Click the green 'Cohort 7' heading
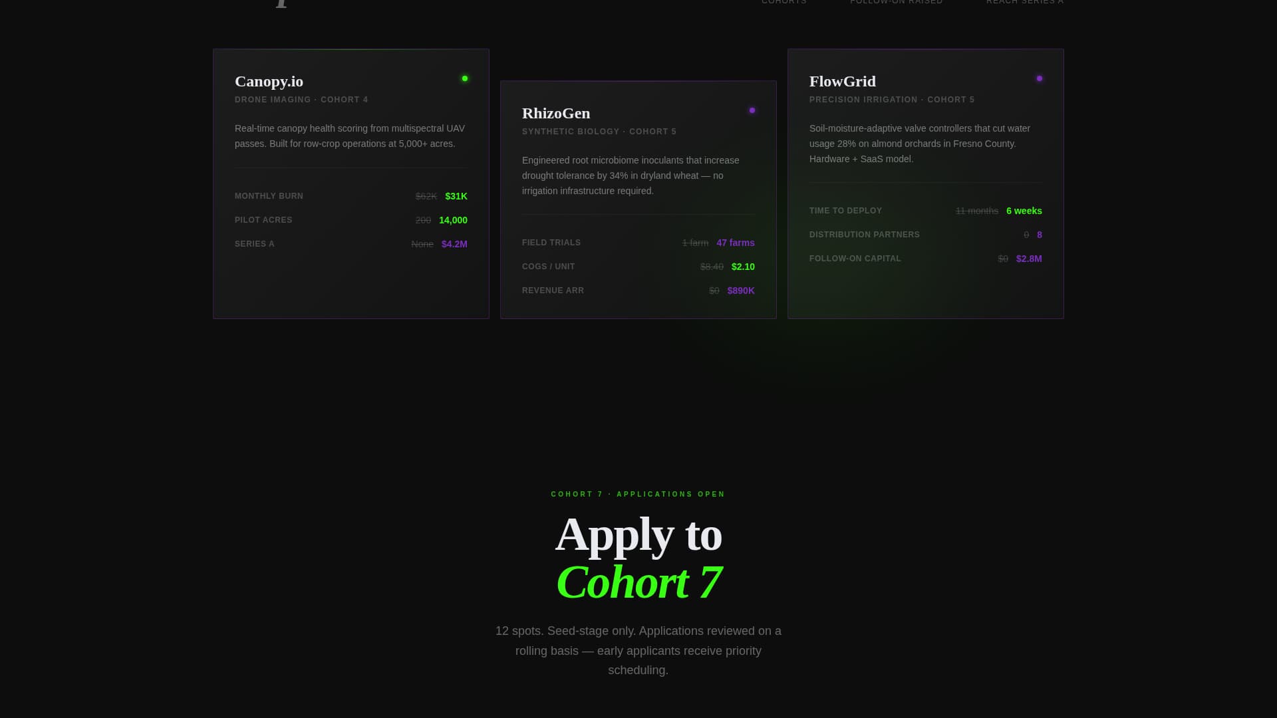Screen dimensions: 1277x718 coord(638,582)
